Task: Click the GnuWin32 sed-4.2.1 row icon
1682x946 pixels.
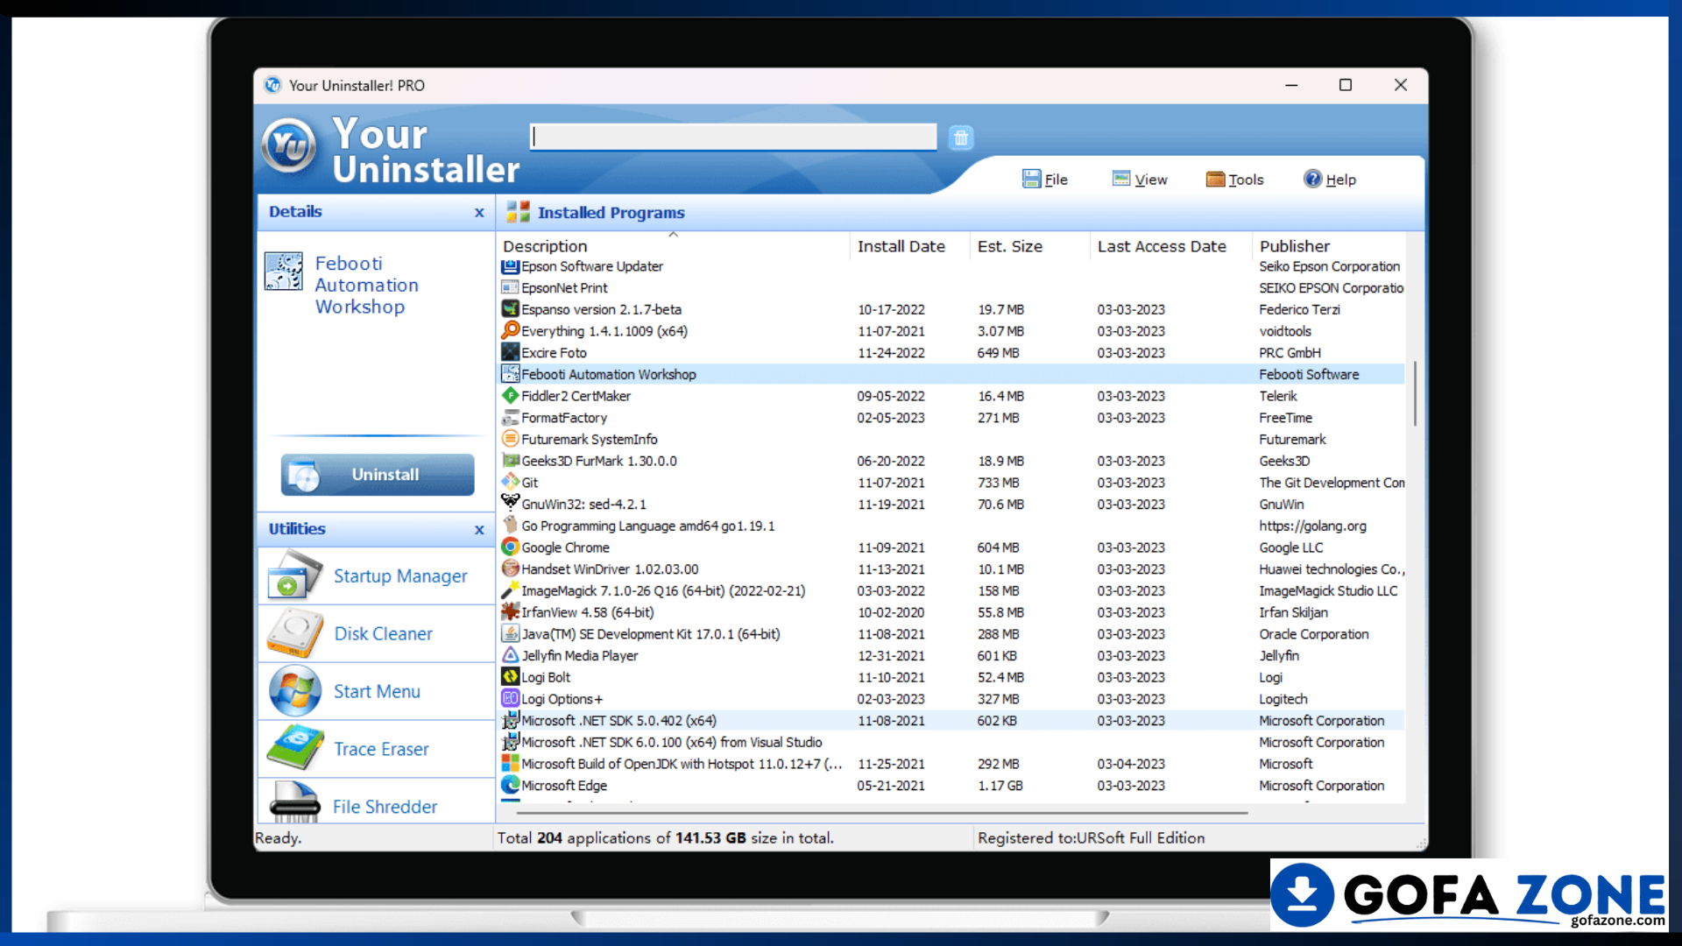Action: pos(510,504)
